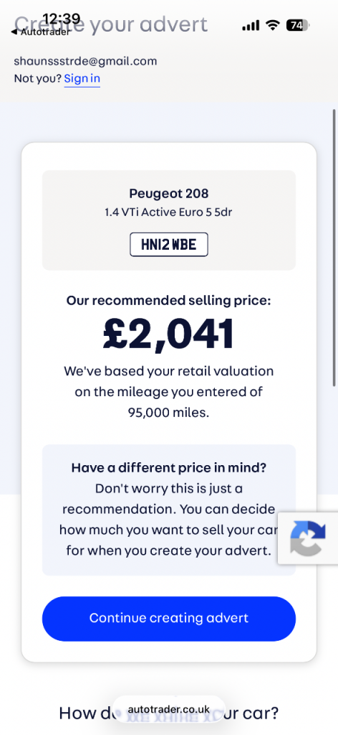Tap the back arrow to Autotrader

(x=13, y=32)
